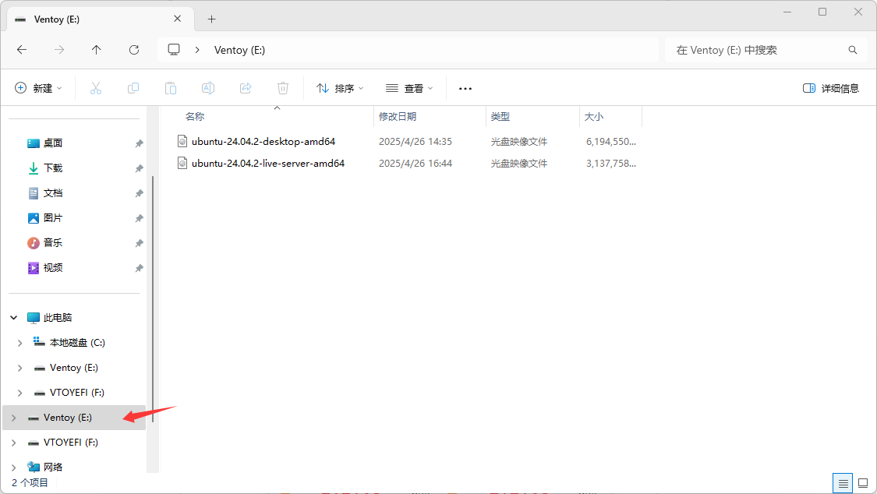Expand Ventoy (E:) under 此电脑
Image resolution: width=877 pixels, height=494 pixels.
tap(19, 368)
